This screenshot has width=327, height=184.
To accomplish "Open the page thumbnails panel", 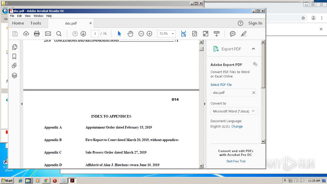I will point(15,47).
